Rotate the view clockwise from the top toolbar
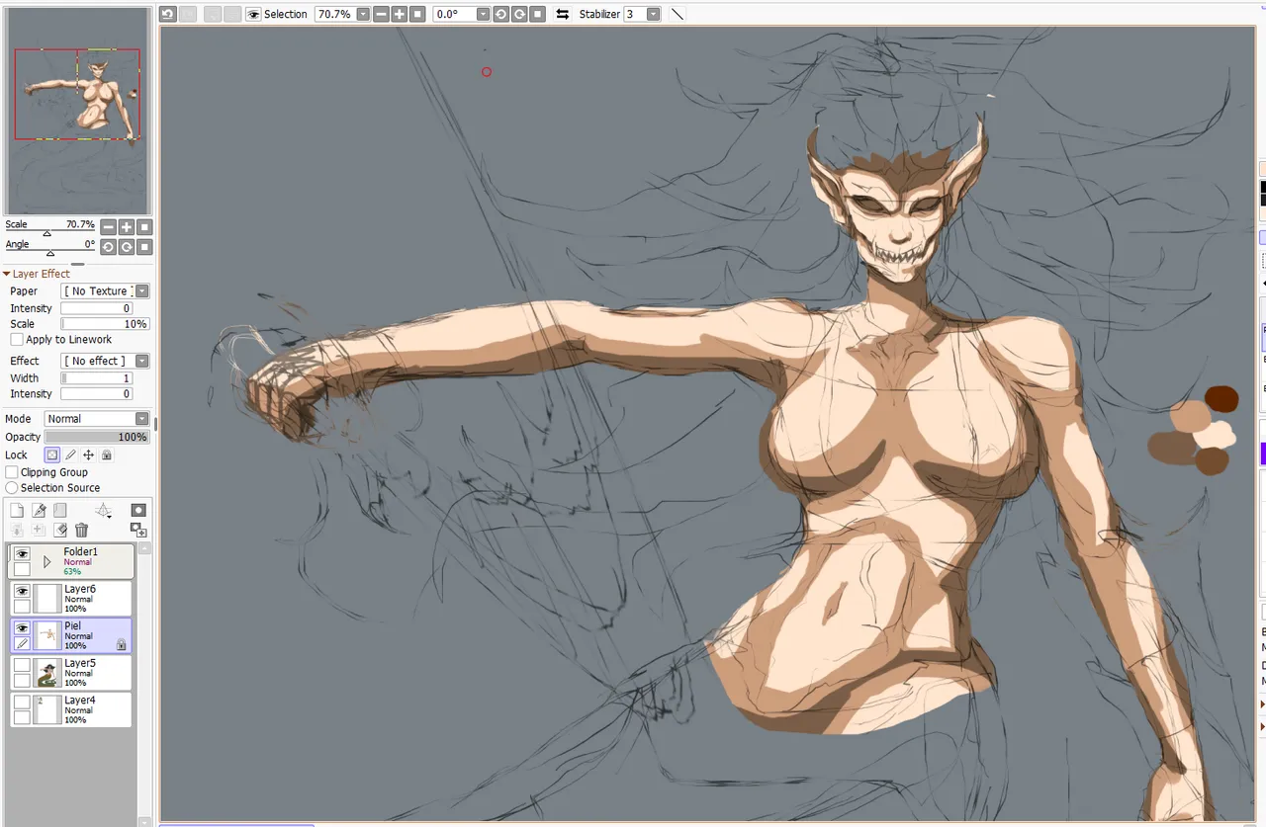Viewport: 1266px width, 827px height. (x=519, y=14)
